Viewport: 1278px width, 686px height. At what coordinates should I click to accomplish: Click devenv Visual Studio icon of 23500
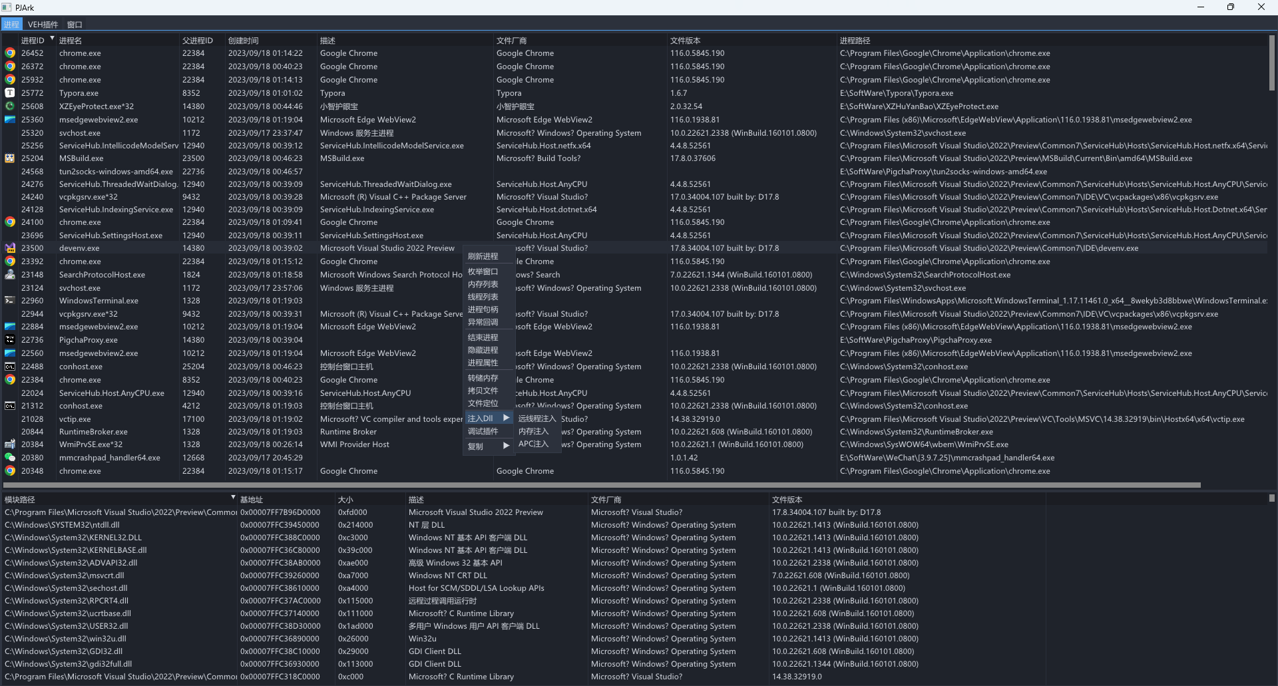tap(10, 248)
